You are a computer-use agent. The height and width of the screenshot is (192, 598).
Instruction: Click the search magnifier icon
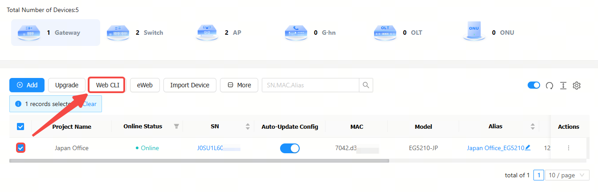tap(366, 85)
